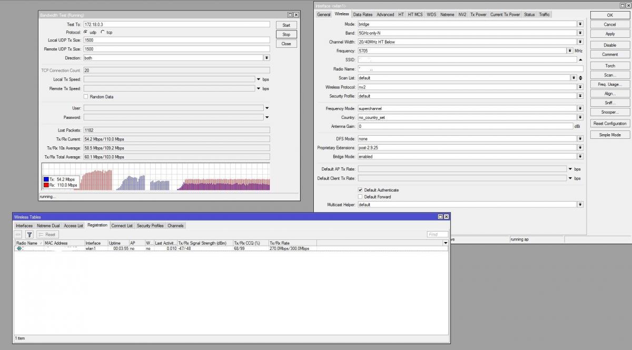
Task: Click the Test To address field
Action: pyautogui.click(x=176, y=25)
